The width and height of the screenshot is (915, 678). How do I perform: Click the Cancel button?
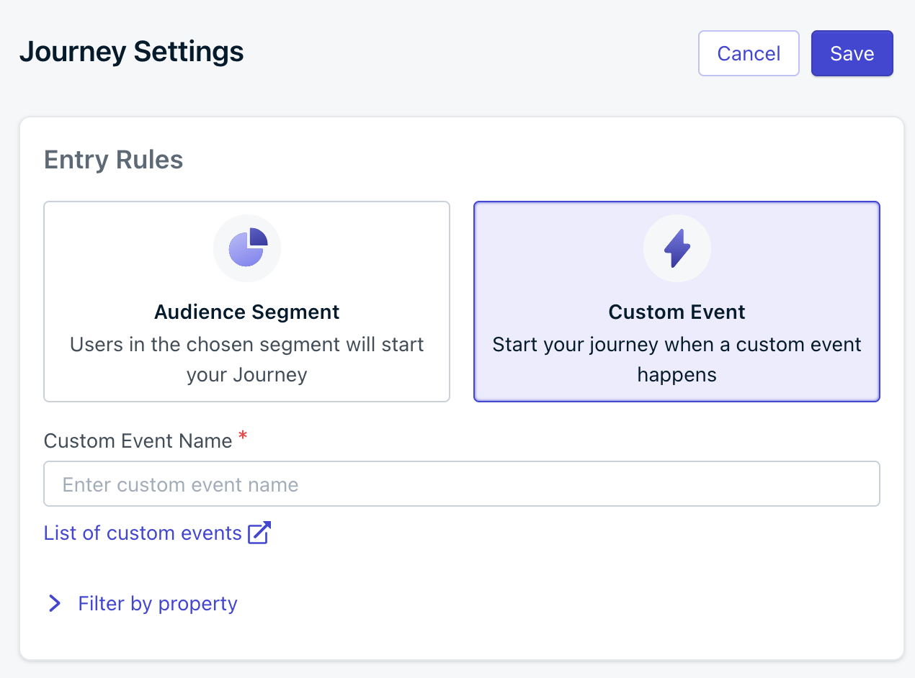pos(749,53)
